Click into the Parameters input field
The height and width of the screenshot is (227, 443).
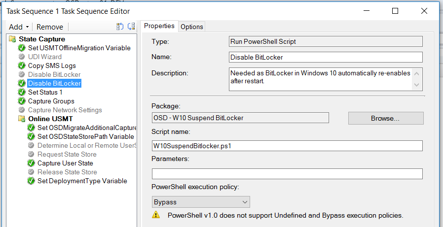coord(287,174)
